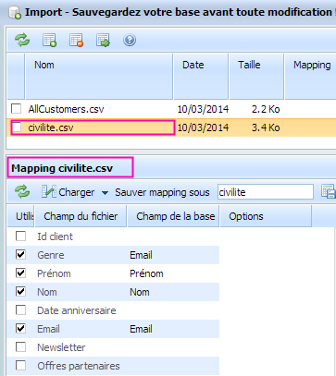
Task: Click the Champ du fichier column header
Action: tap(81, 216)
